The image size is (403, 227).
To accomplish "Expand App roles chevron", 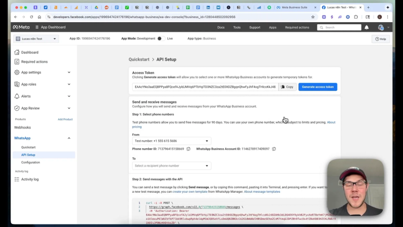I will (x=69, y=84).
